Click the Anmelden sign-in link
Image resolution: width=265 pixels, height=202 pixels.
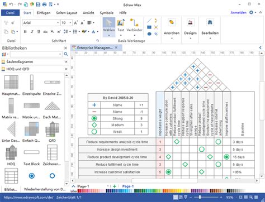[x=238, y=12]
